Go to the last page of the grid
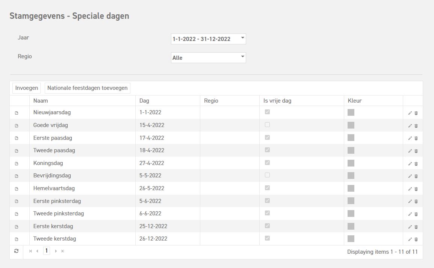 tap(63, 251)
